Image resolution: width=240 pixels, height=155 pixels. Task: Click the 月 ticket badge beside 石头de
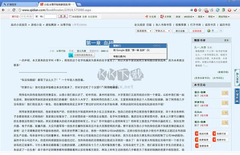pyautogui.click(x=225, y=113)
